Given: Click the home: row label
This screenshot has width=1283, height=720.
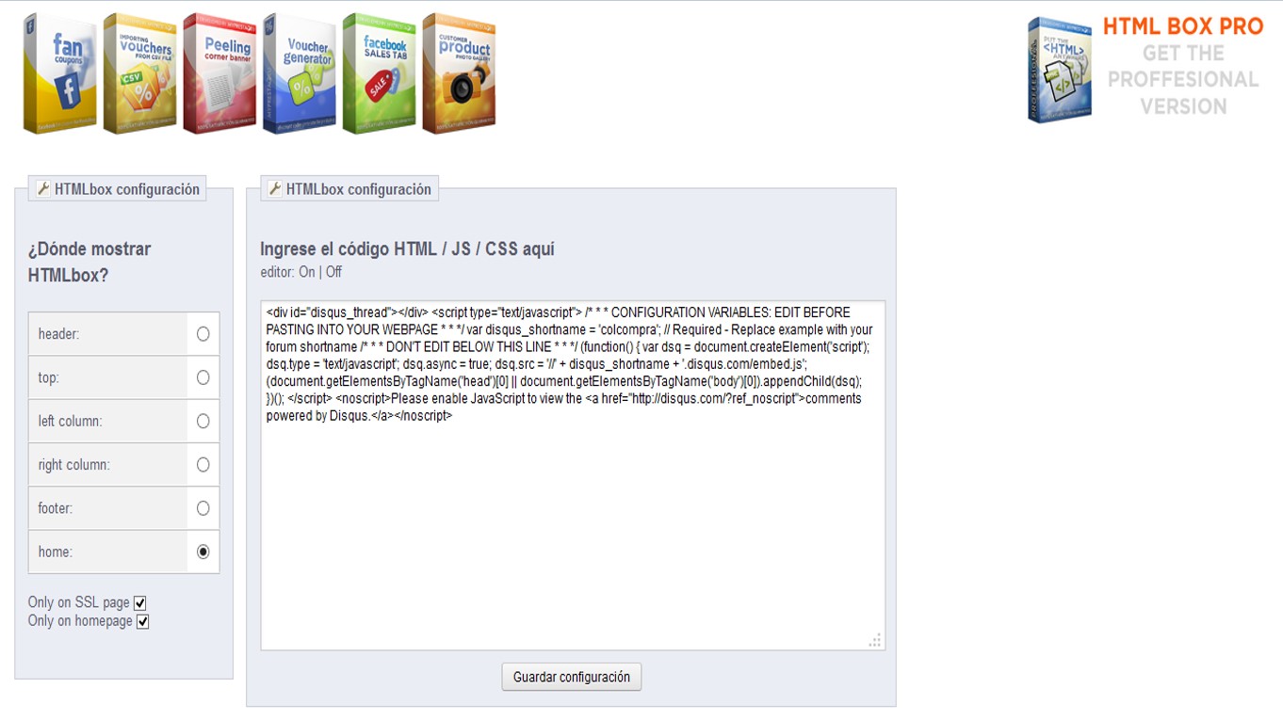Looking at the screenshot, I should pos(56,552).
